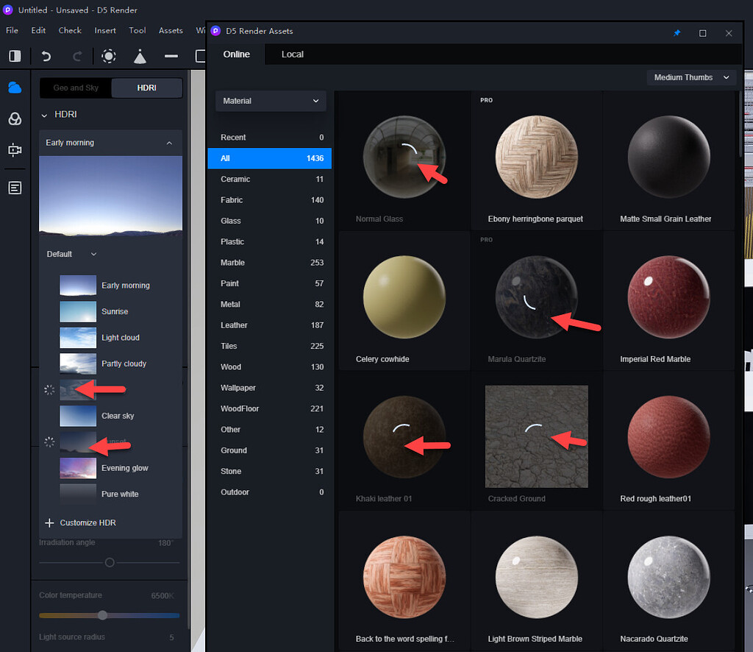The width and height of the screenshot is (753, 652).
Task: Switch to the Local assets tab
Action: [293, 54]
